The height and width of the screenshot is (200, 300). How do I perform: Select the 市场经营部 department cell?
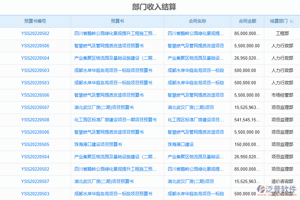[282, 95]
